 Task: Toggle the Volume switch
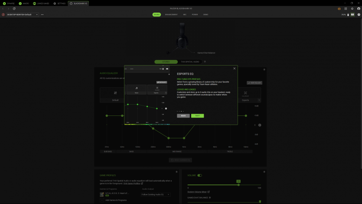click(x=199, y=175)
